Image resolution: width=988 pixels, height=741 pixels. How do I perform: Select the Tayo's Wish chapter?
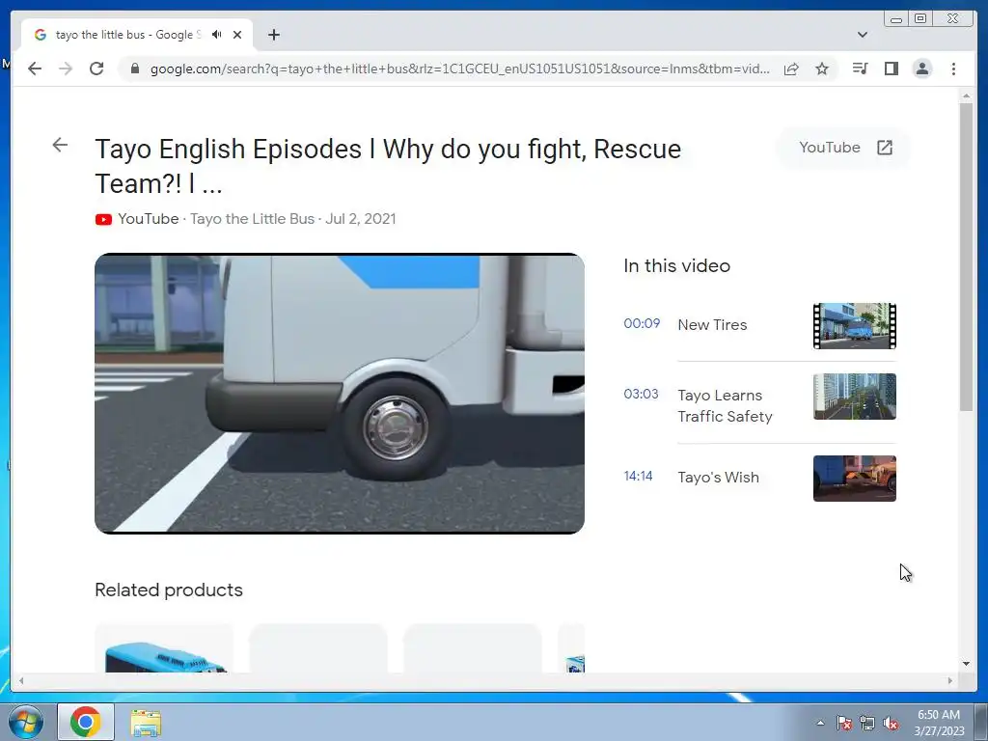pos(718,477)
